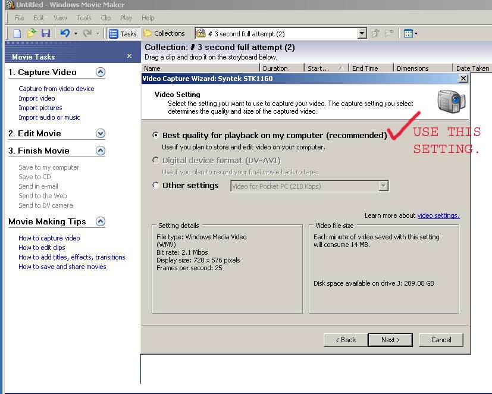Click Capture from video device link
The height and width of the screenshot is (394, 492).
click(57, 89)
